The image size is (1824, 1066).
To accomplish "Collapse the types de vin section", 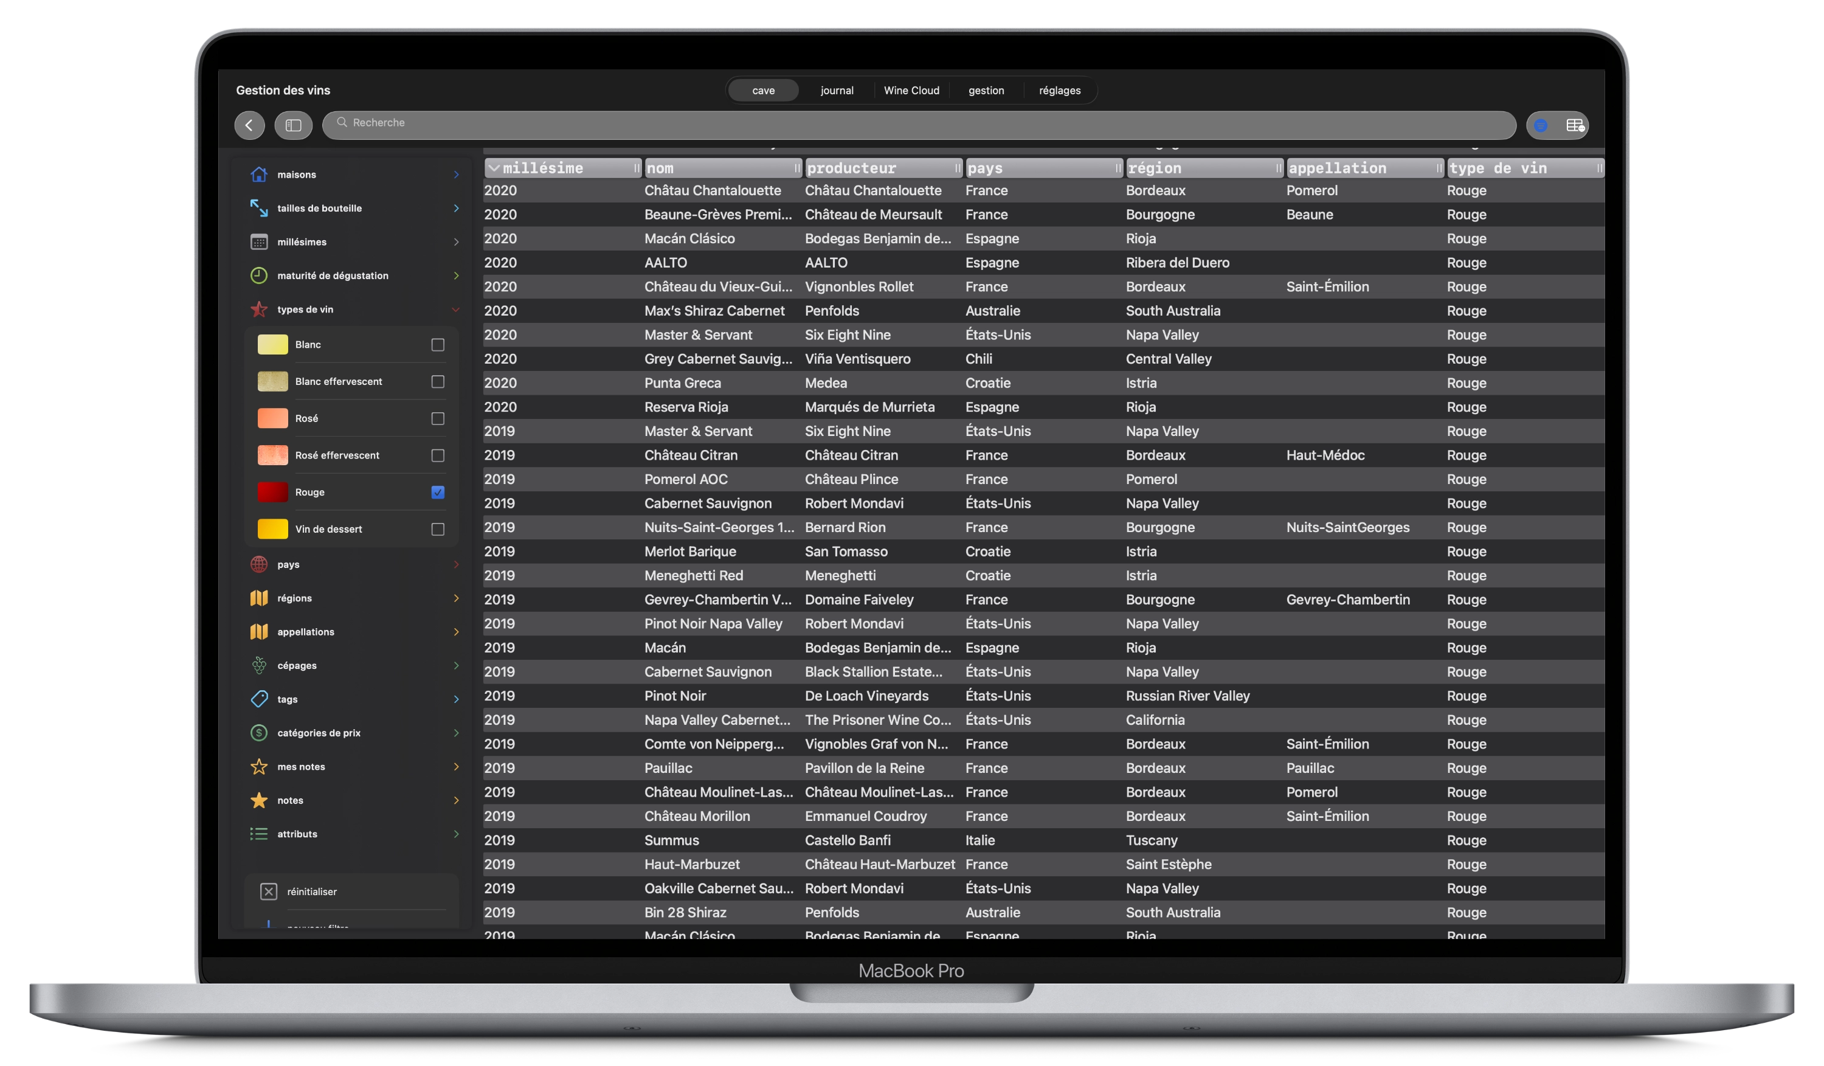I will tap(456, 310).
